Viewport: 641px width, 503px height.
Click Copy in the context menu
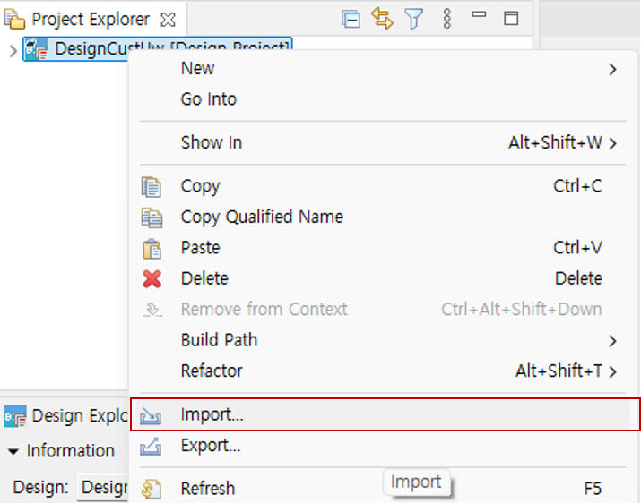click(x=200, y=186)
